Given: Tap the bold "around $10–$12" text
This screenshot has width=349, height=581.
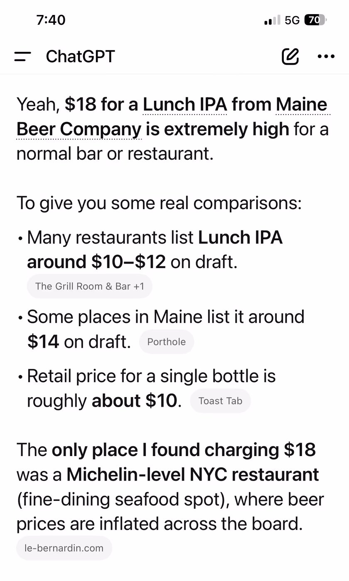Looking at the screenshot, I should pyautogui.click(x=96, y=262).
